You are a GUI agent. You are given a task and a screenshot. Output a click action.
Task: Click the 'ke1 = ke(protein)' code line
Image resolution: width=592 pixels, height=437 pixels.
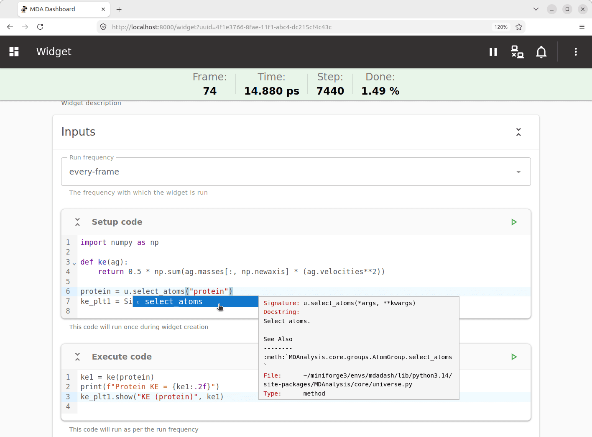click(117, 377)
